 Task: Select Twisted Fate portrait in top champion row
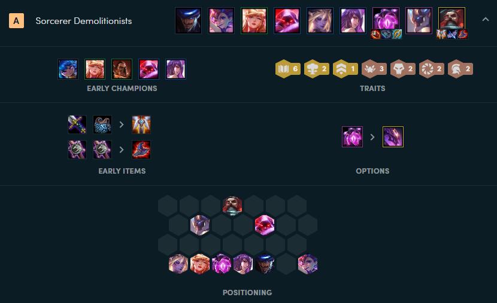tap(188, 20)
